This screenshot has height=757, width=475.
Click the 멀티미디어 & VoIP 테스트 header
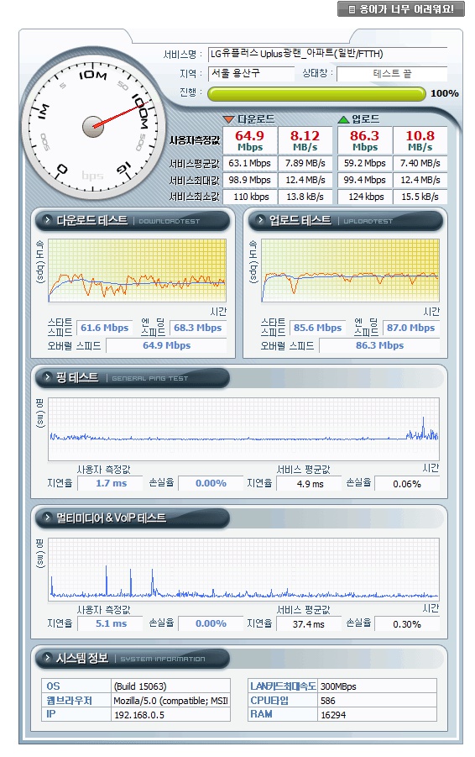pyautogui.click(x=133, y=518)
